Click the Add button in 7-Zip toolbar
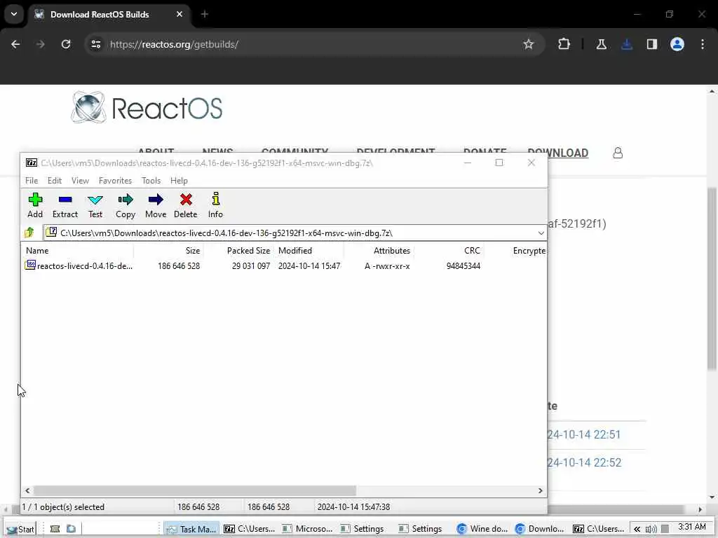 (x=35, y=205)
